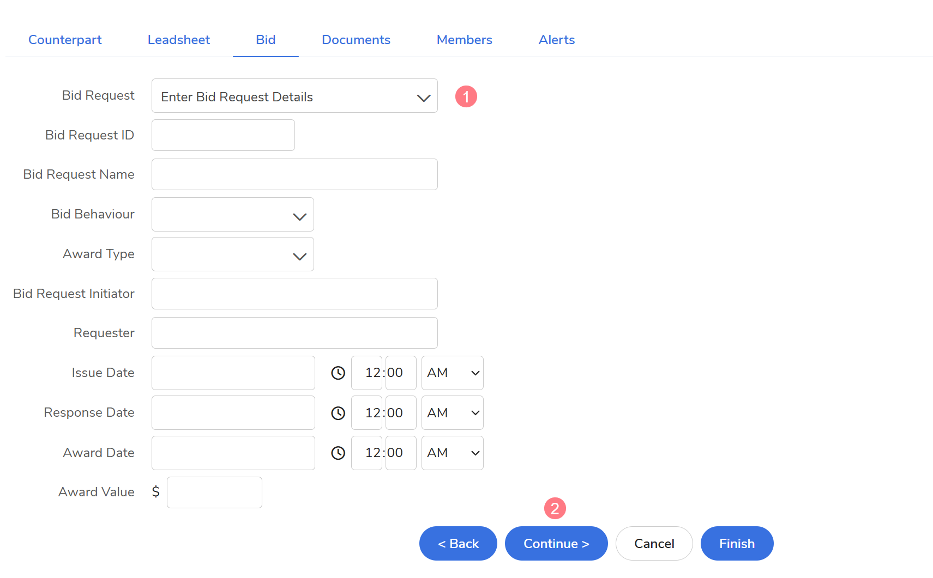Click the Response Date clock icon
This screenshot has width=933, height=578.
coord(338,413)
